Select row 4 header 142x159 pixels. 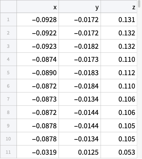coord(8,59)
